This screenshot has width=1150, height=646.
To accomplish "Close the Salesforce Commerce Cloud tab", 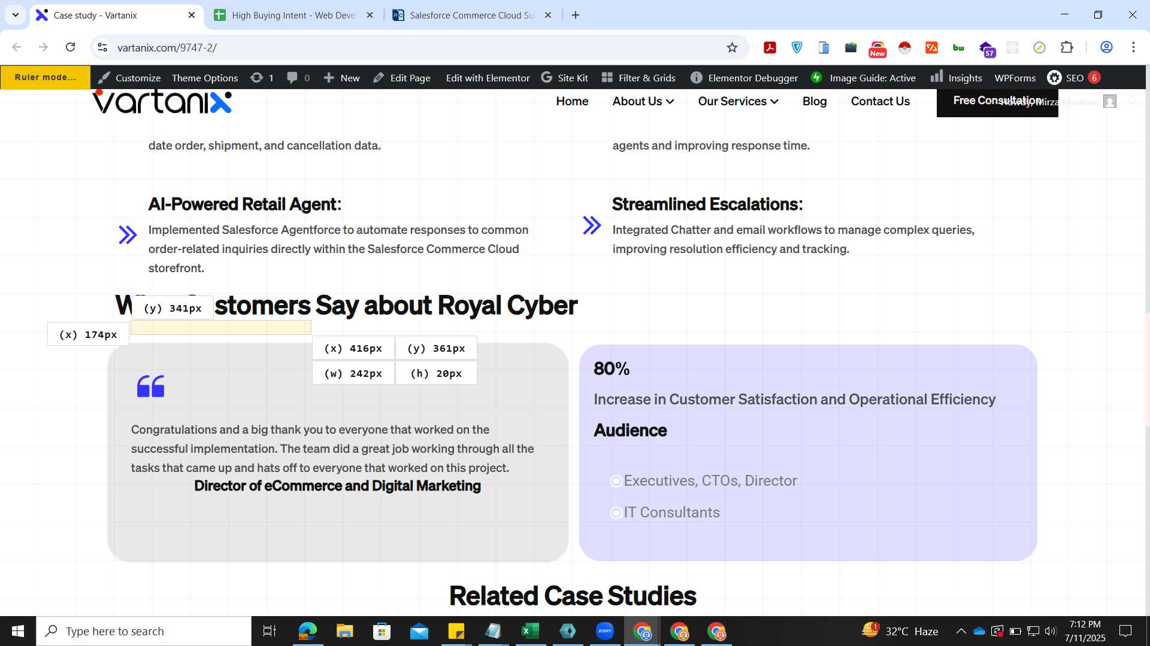I will [x=547, y=15].
